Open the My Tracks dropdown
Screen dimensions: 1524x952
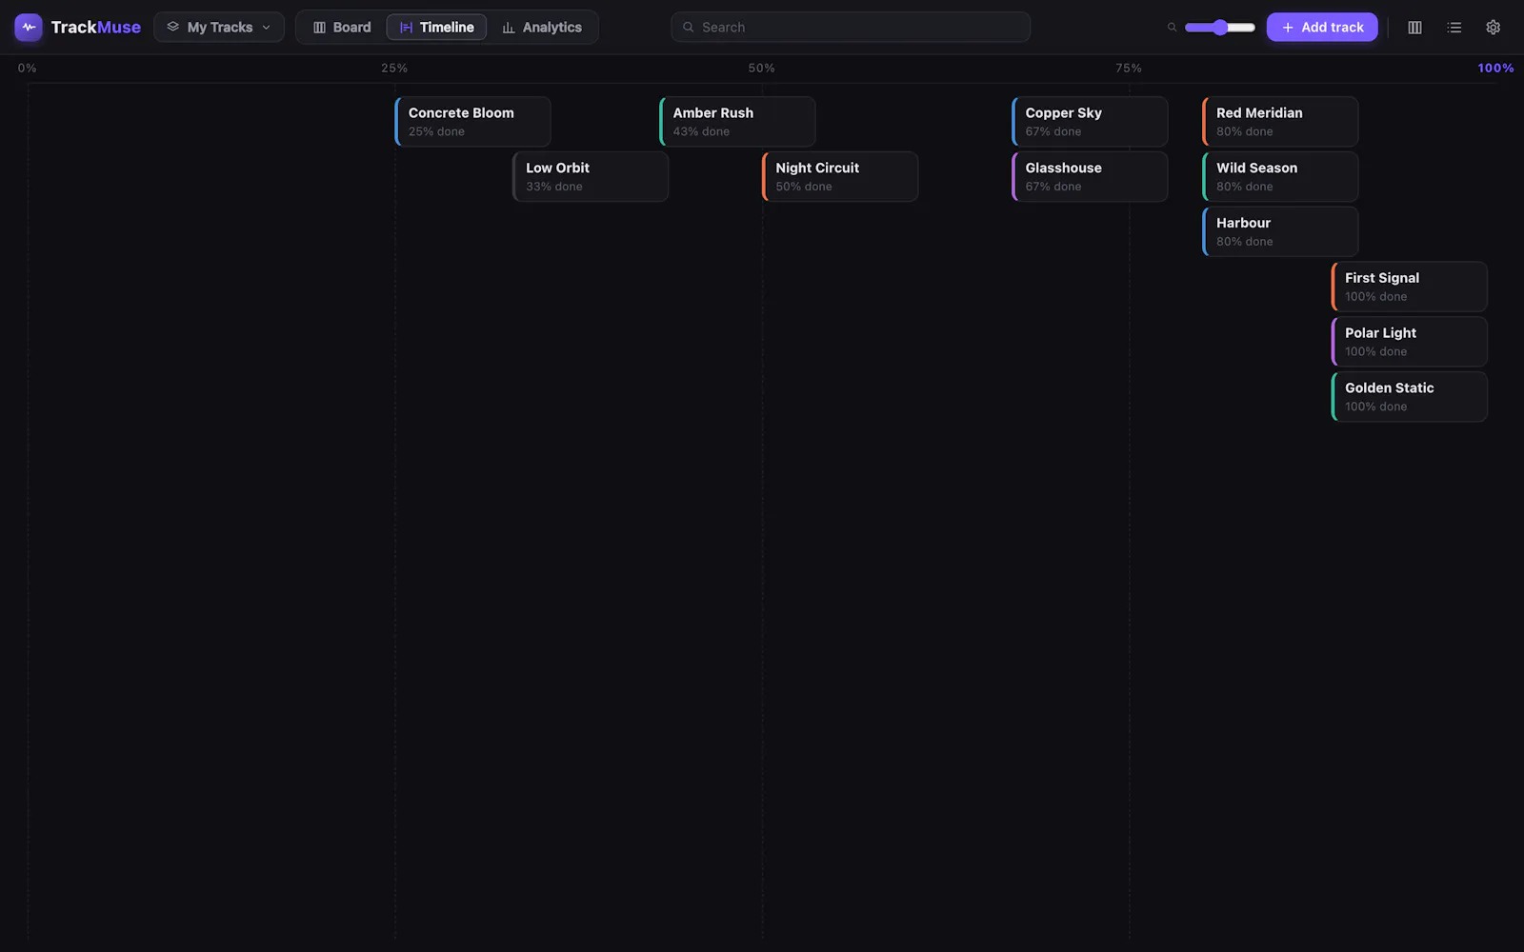(219, 27)
